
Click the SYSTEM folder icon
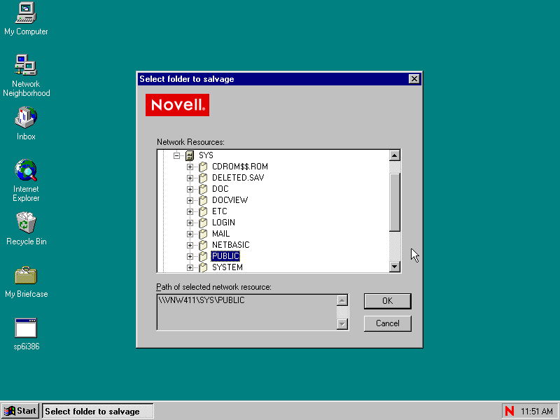pos(203,267)
